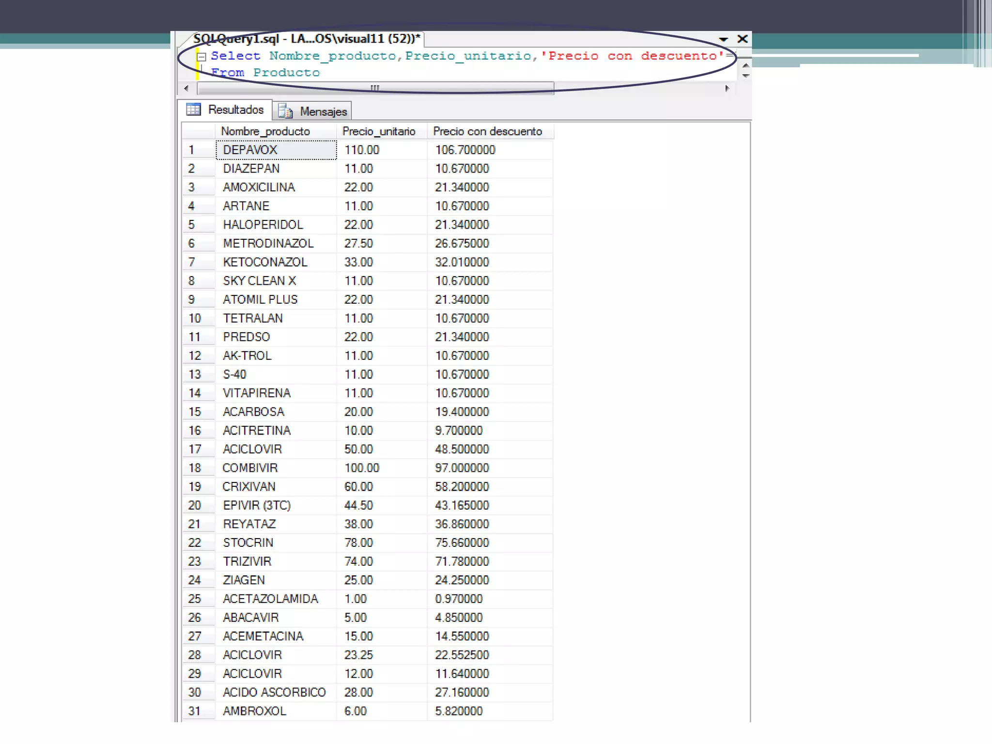The width and height of the screenshot is (992, 744).
Task: Select the Resultados tab
Action: (235, 109)
